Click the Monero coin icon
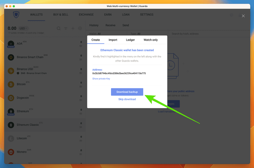Image resolution: width=254 pixels, height=168 pixels. tap(11, 152)
